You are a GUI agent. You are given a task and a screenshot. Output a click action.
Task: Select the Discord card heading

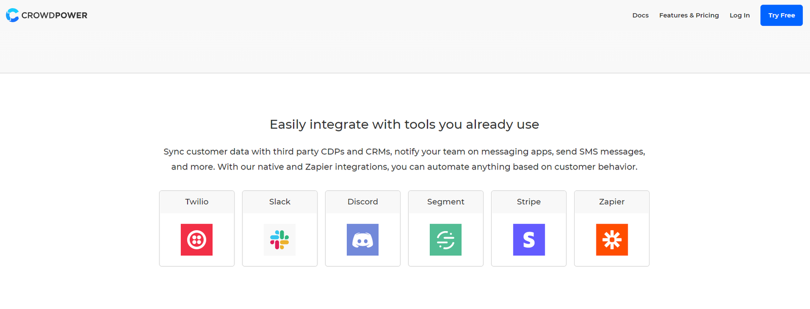point(362,202)
